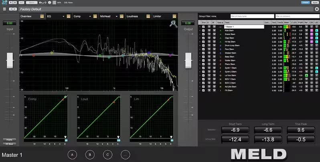The height and width of the screenshot is (162, 320).
Task: Open the help question mark icon
Action: click(x=49, y=2)
